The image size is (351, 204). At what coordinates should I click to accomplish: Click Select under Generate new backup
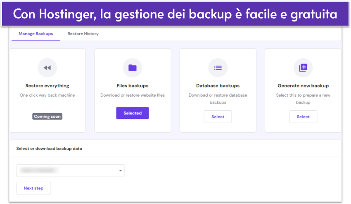click(303, 117)
